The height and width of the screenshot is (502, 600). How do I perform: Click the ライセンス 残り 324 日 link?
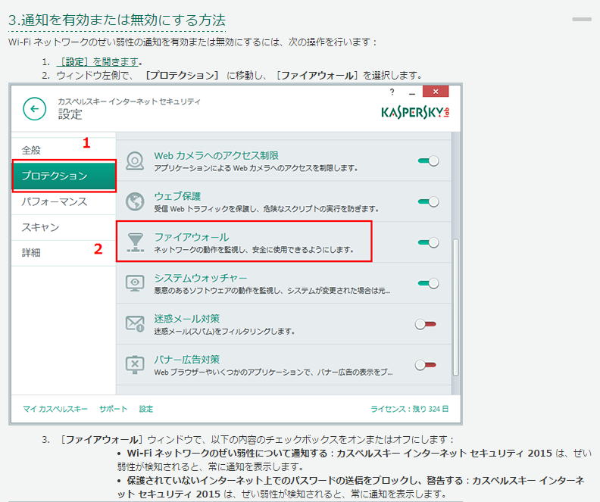tap(409, 409)
